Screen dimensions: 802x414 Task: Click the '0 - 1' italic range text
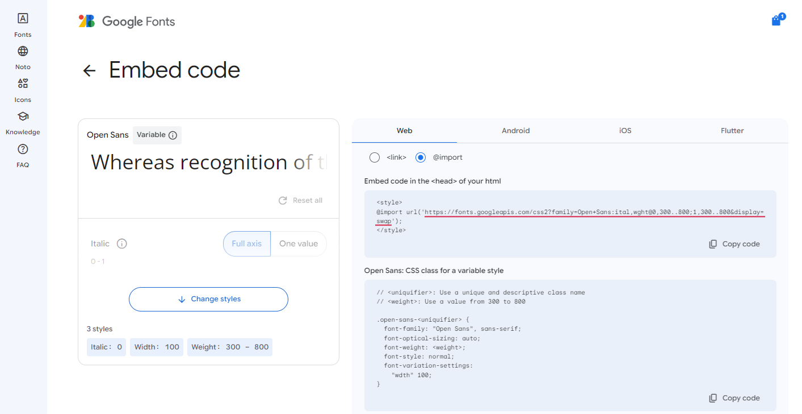pyautogui.click(x=98, y=262)
